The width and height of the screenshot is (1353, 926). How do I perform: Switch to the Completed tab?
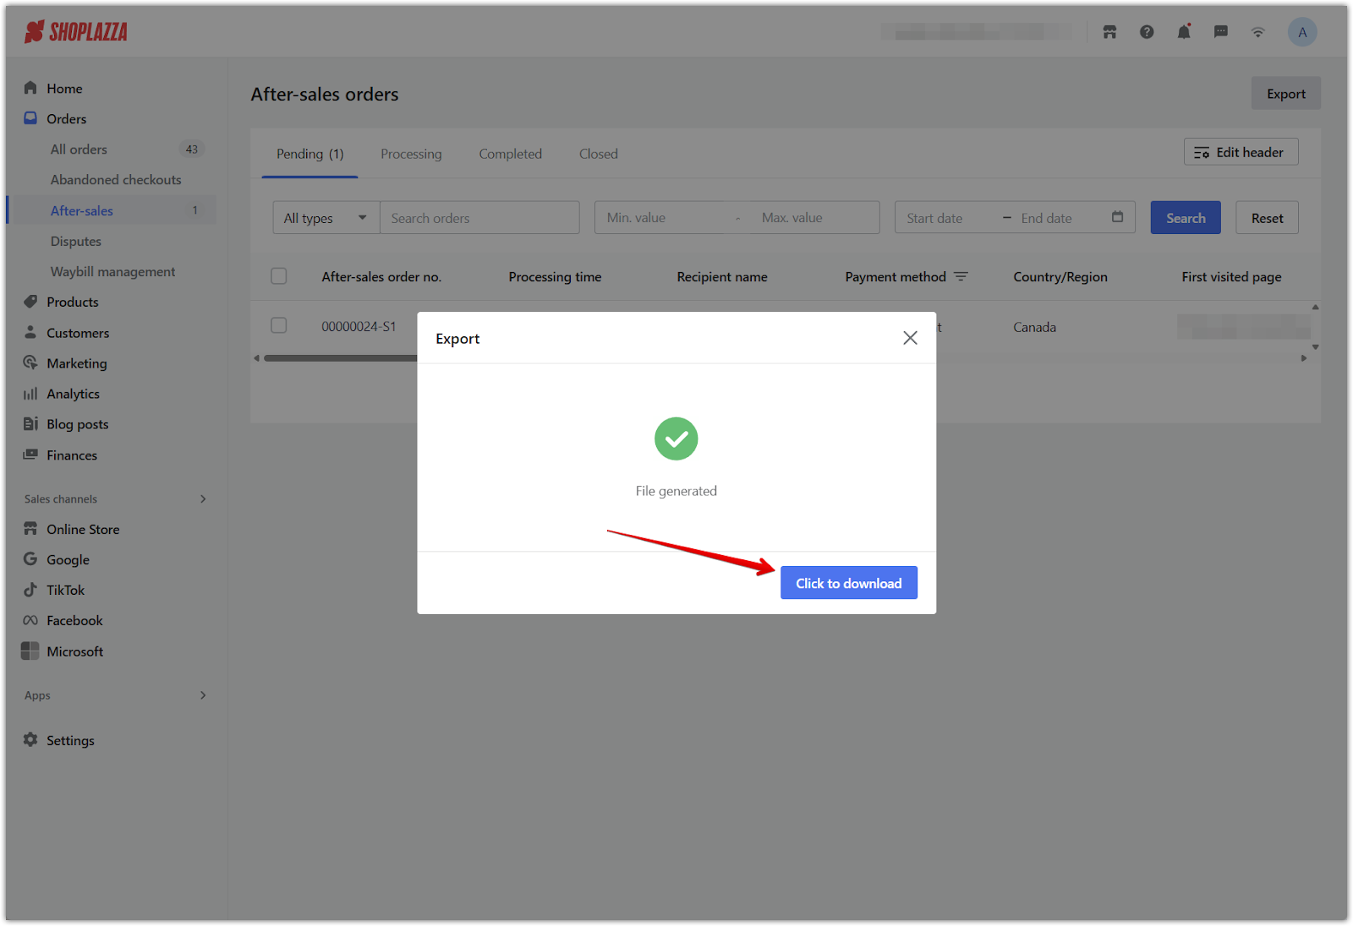[x=510, y=154]
